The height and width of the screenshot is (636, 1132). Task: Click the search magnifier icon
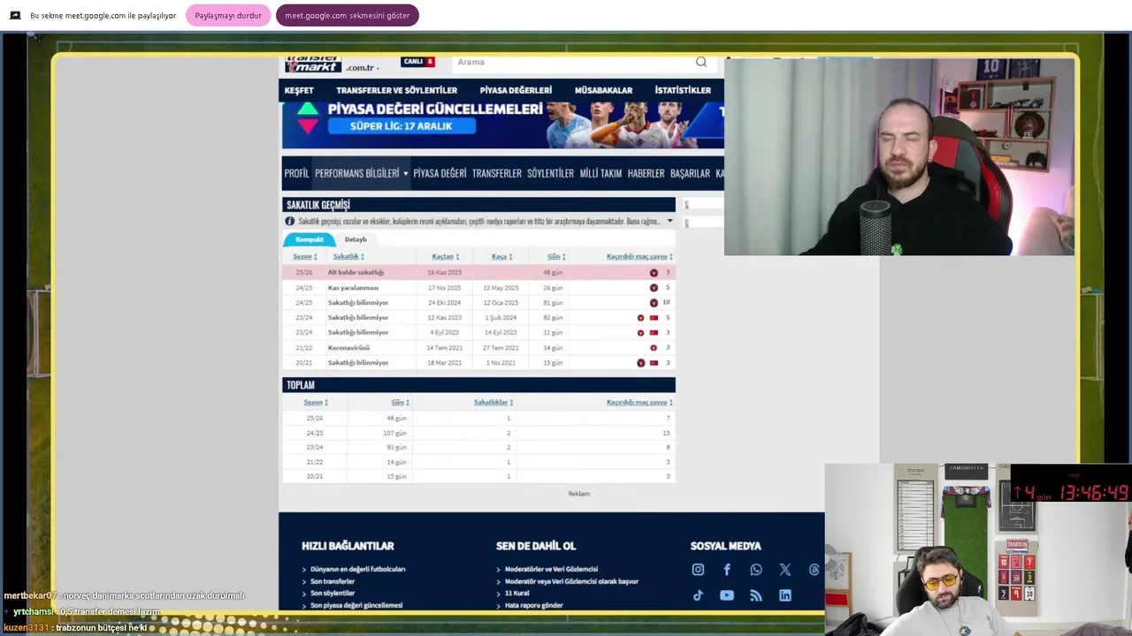point(701,62)
